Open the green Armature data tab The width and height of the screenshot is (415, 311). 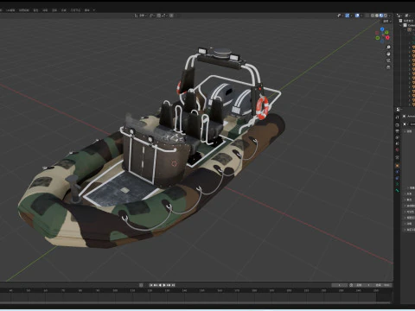click(398, 184)
